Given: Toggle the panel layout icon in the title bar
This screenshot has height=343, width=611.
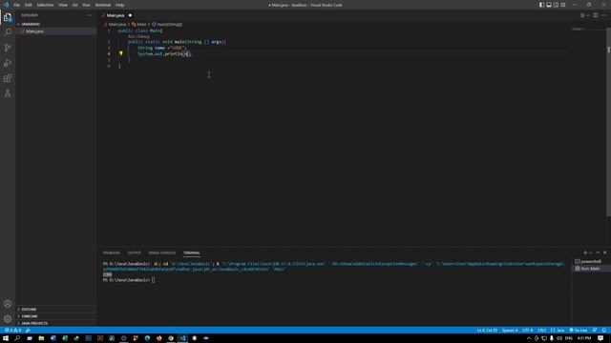Looking at the screenshot, I should (x=549, y=5).
